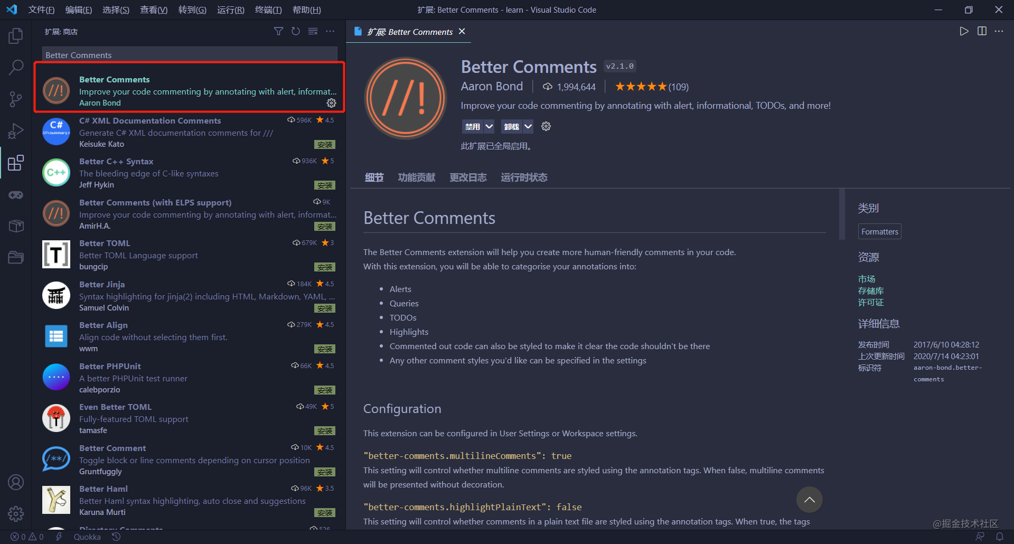
Task: Open the Accounts icon
Action: (x=16, y=482)
